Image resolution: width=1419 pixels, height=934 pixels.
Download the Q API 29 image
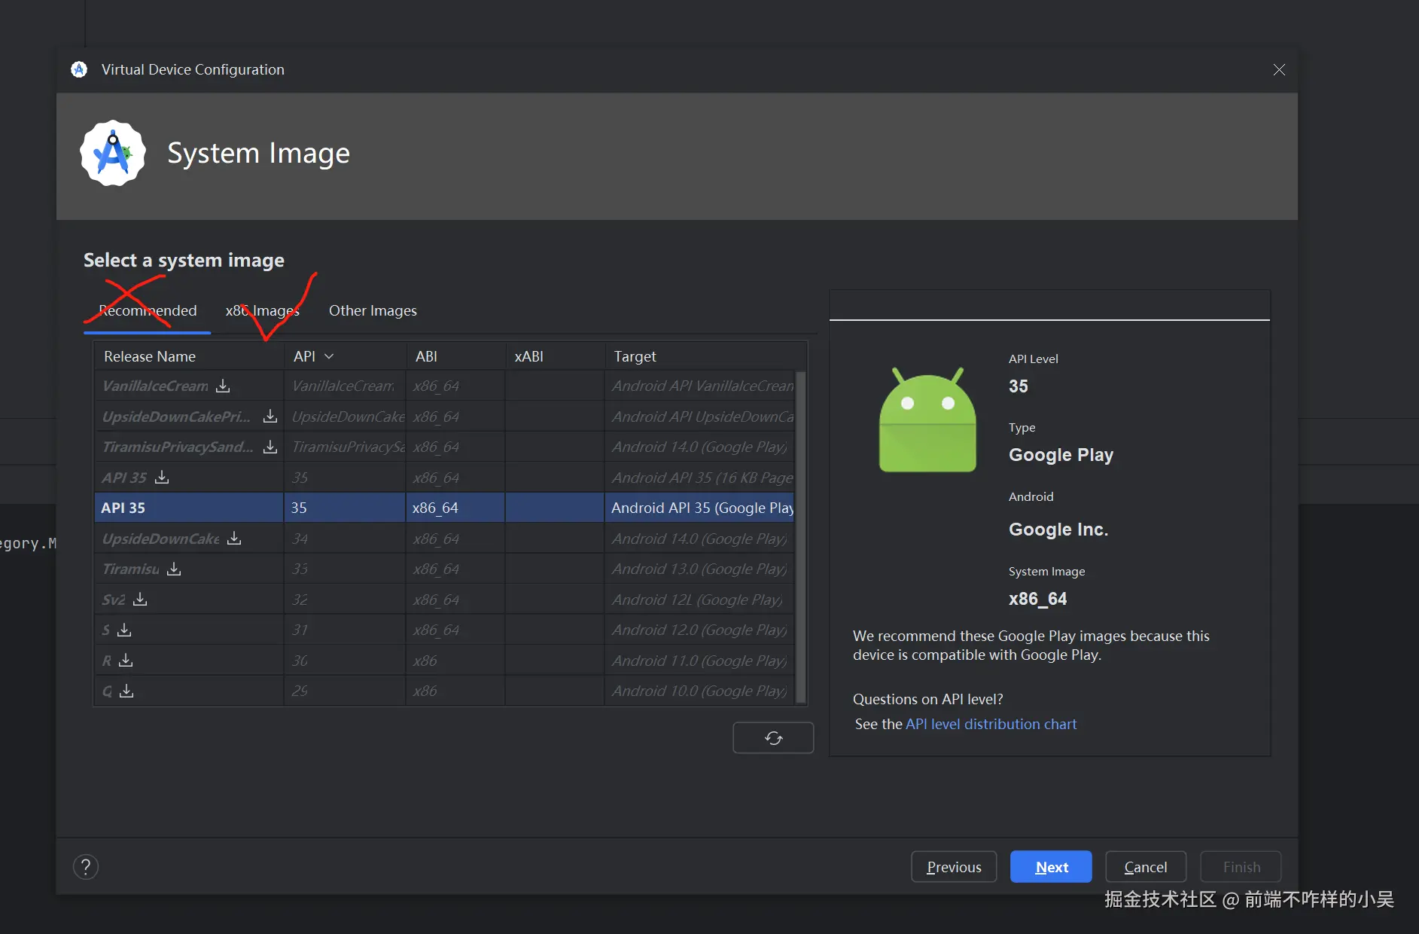pos(126,691)
